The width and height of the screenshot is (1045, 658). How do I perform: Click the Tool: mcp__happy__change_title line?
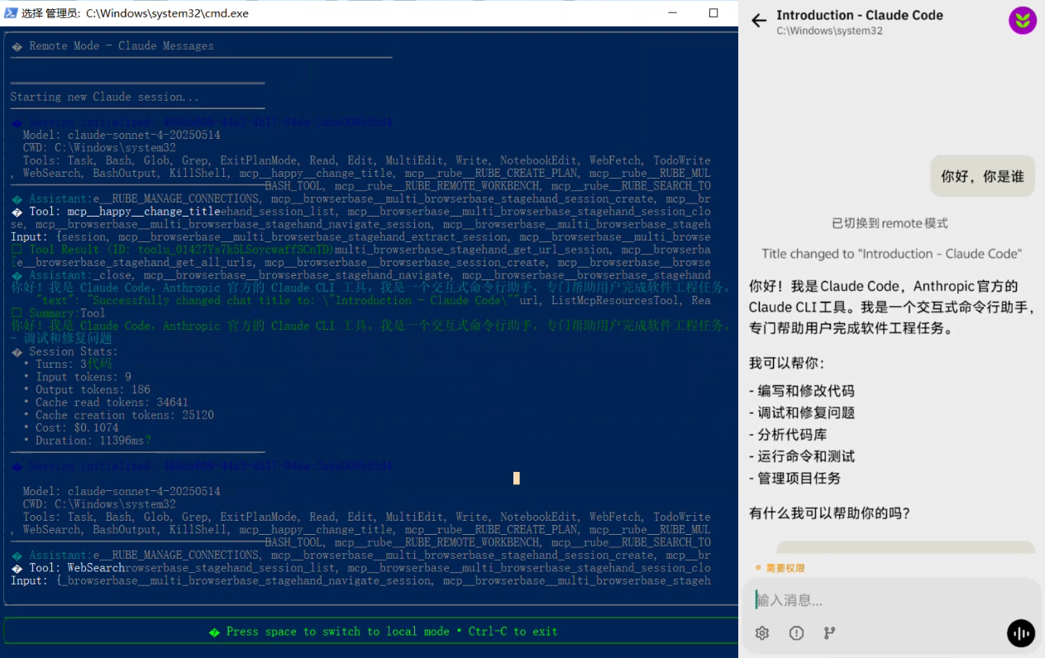pos(116,212)
